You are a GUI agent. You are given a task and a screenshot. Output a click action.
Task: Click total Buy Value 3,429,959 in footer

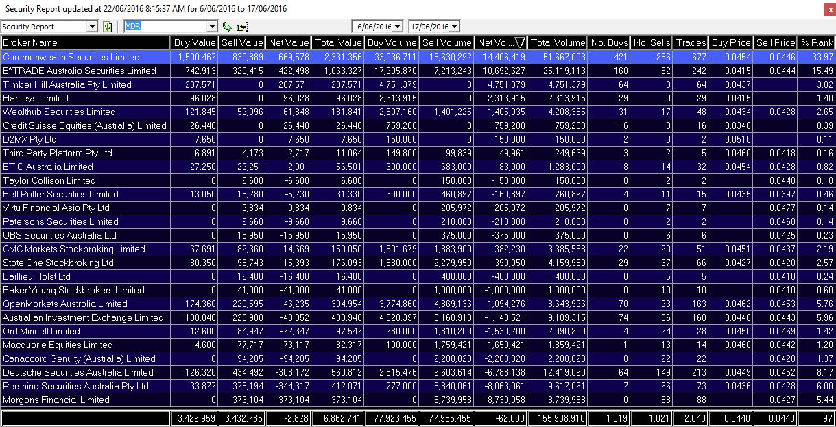pos(194,418)
